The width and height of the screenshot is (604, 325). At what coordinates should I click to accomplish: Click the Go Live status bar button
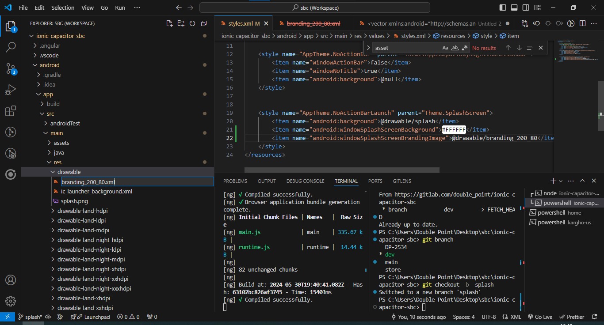[540, 317]
